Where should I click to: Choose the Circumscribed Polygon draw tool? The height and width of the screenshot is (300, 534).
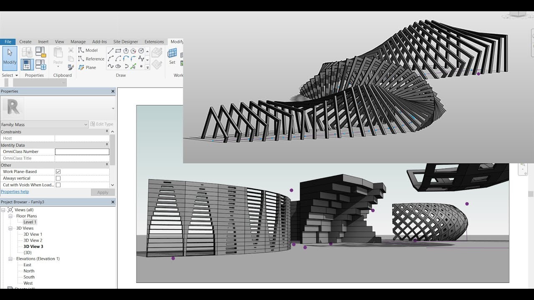133,51
